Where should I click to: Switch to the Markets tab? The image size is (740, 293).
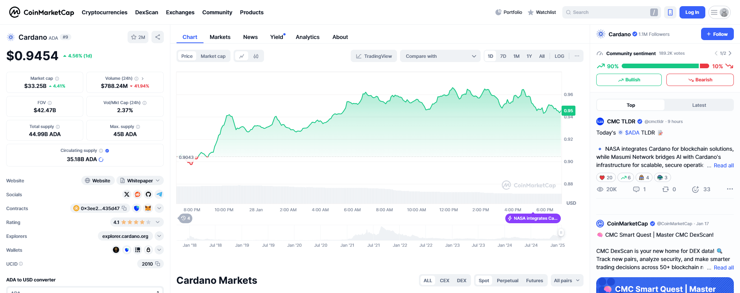pyautogui.click(x=220, y=37)
